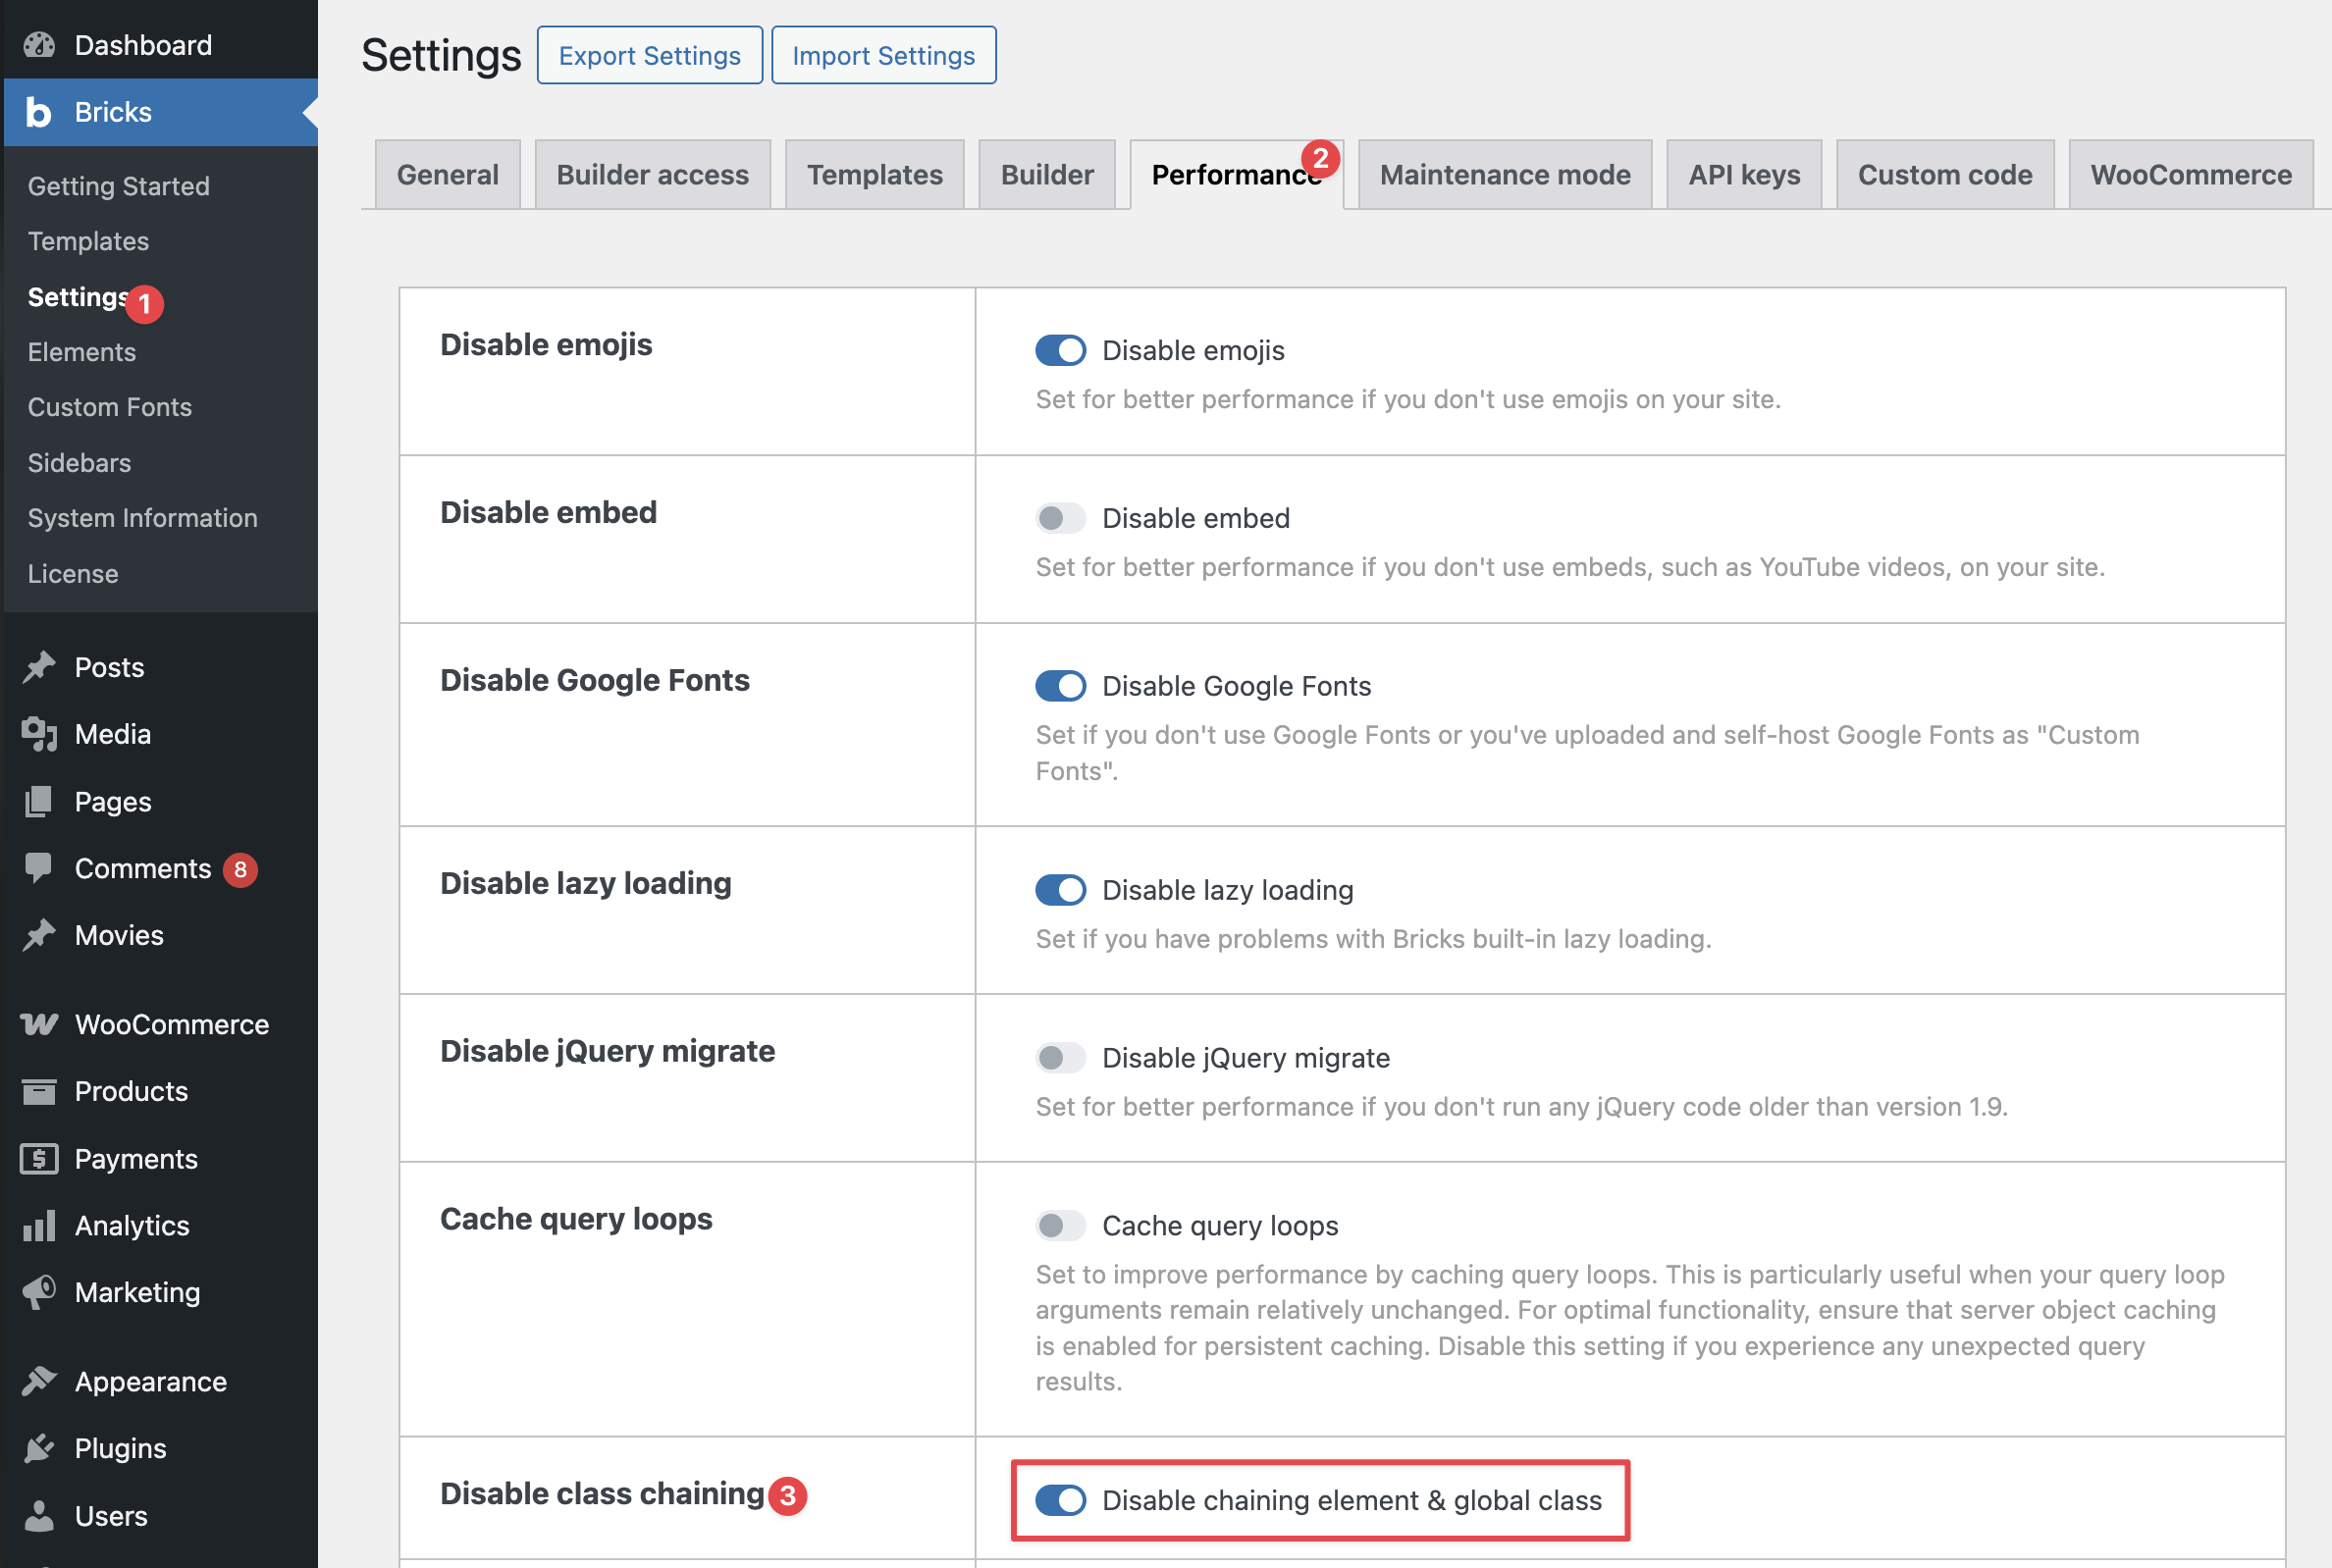Open System Information submenu item

click(x=143, y=518)
